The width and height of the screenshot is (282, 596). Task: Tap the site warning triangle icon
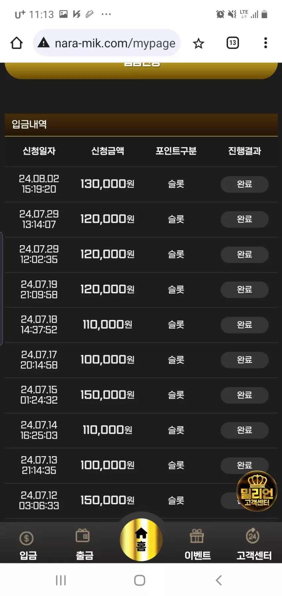(x=43, y=43)
